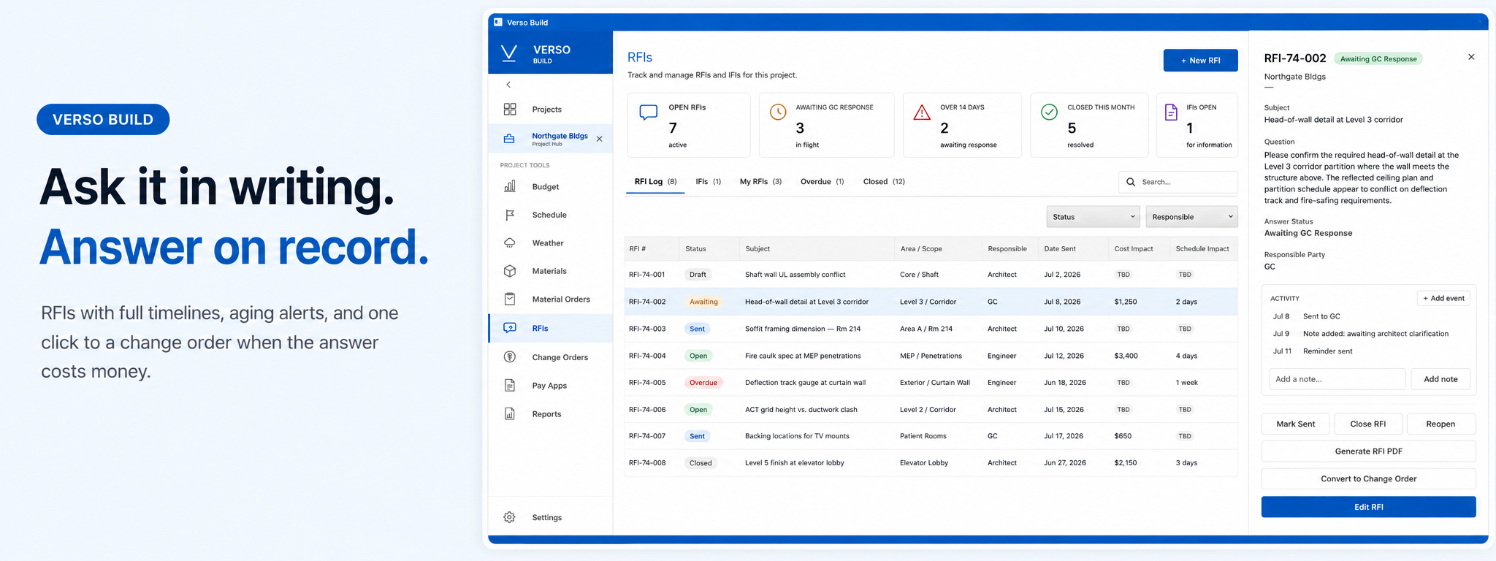This screenshot has height=561, width=1496.
Task: Open the Status filter dropdown
Action: coord(1093,217)
